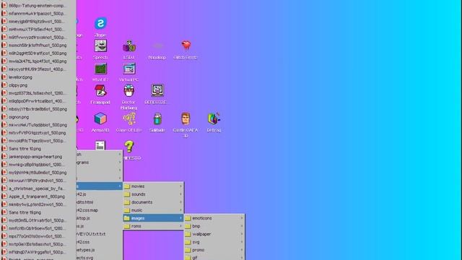Open document icon left of MANIFESTO
Viewport: 462px width, 260px height.
coord(100,145)
